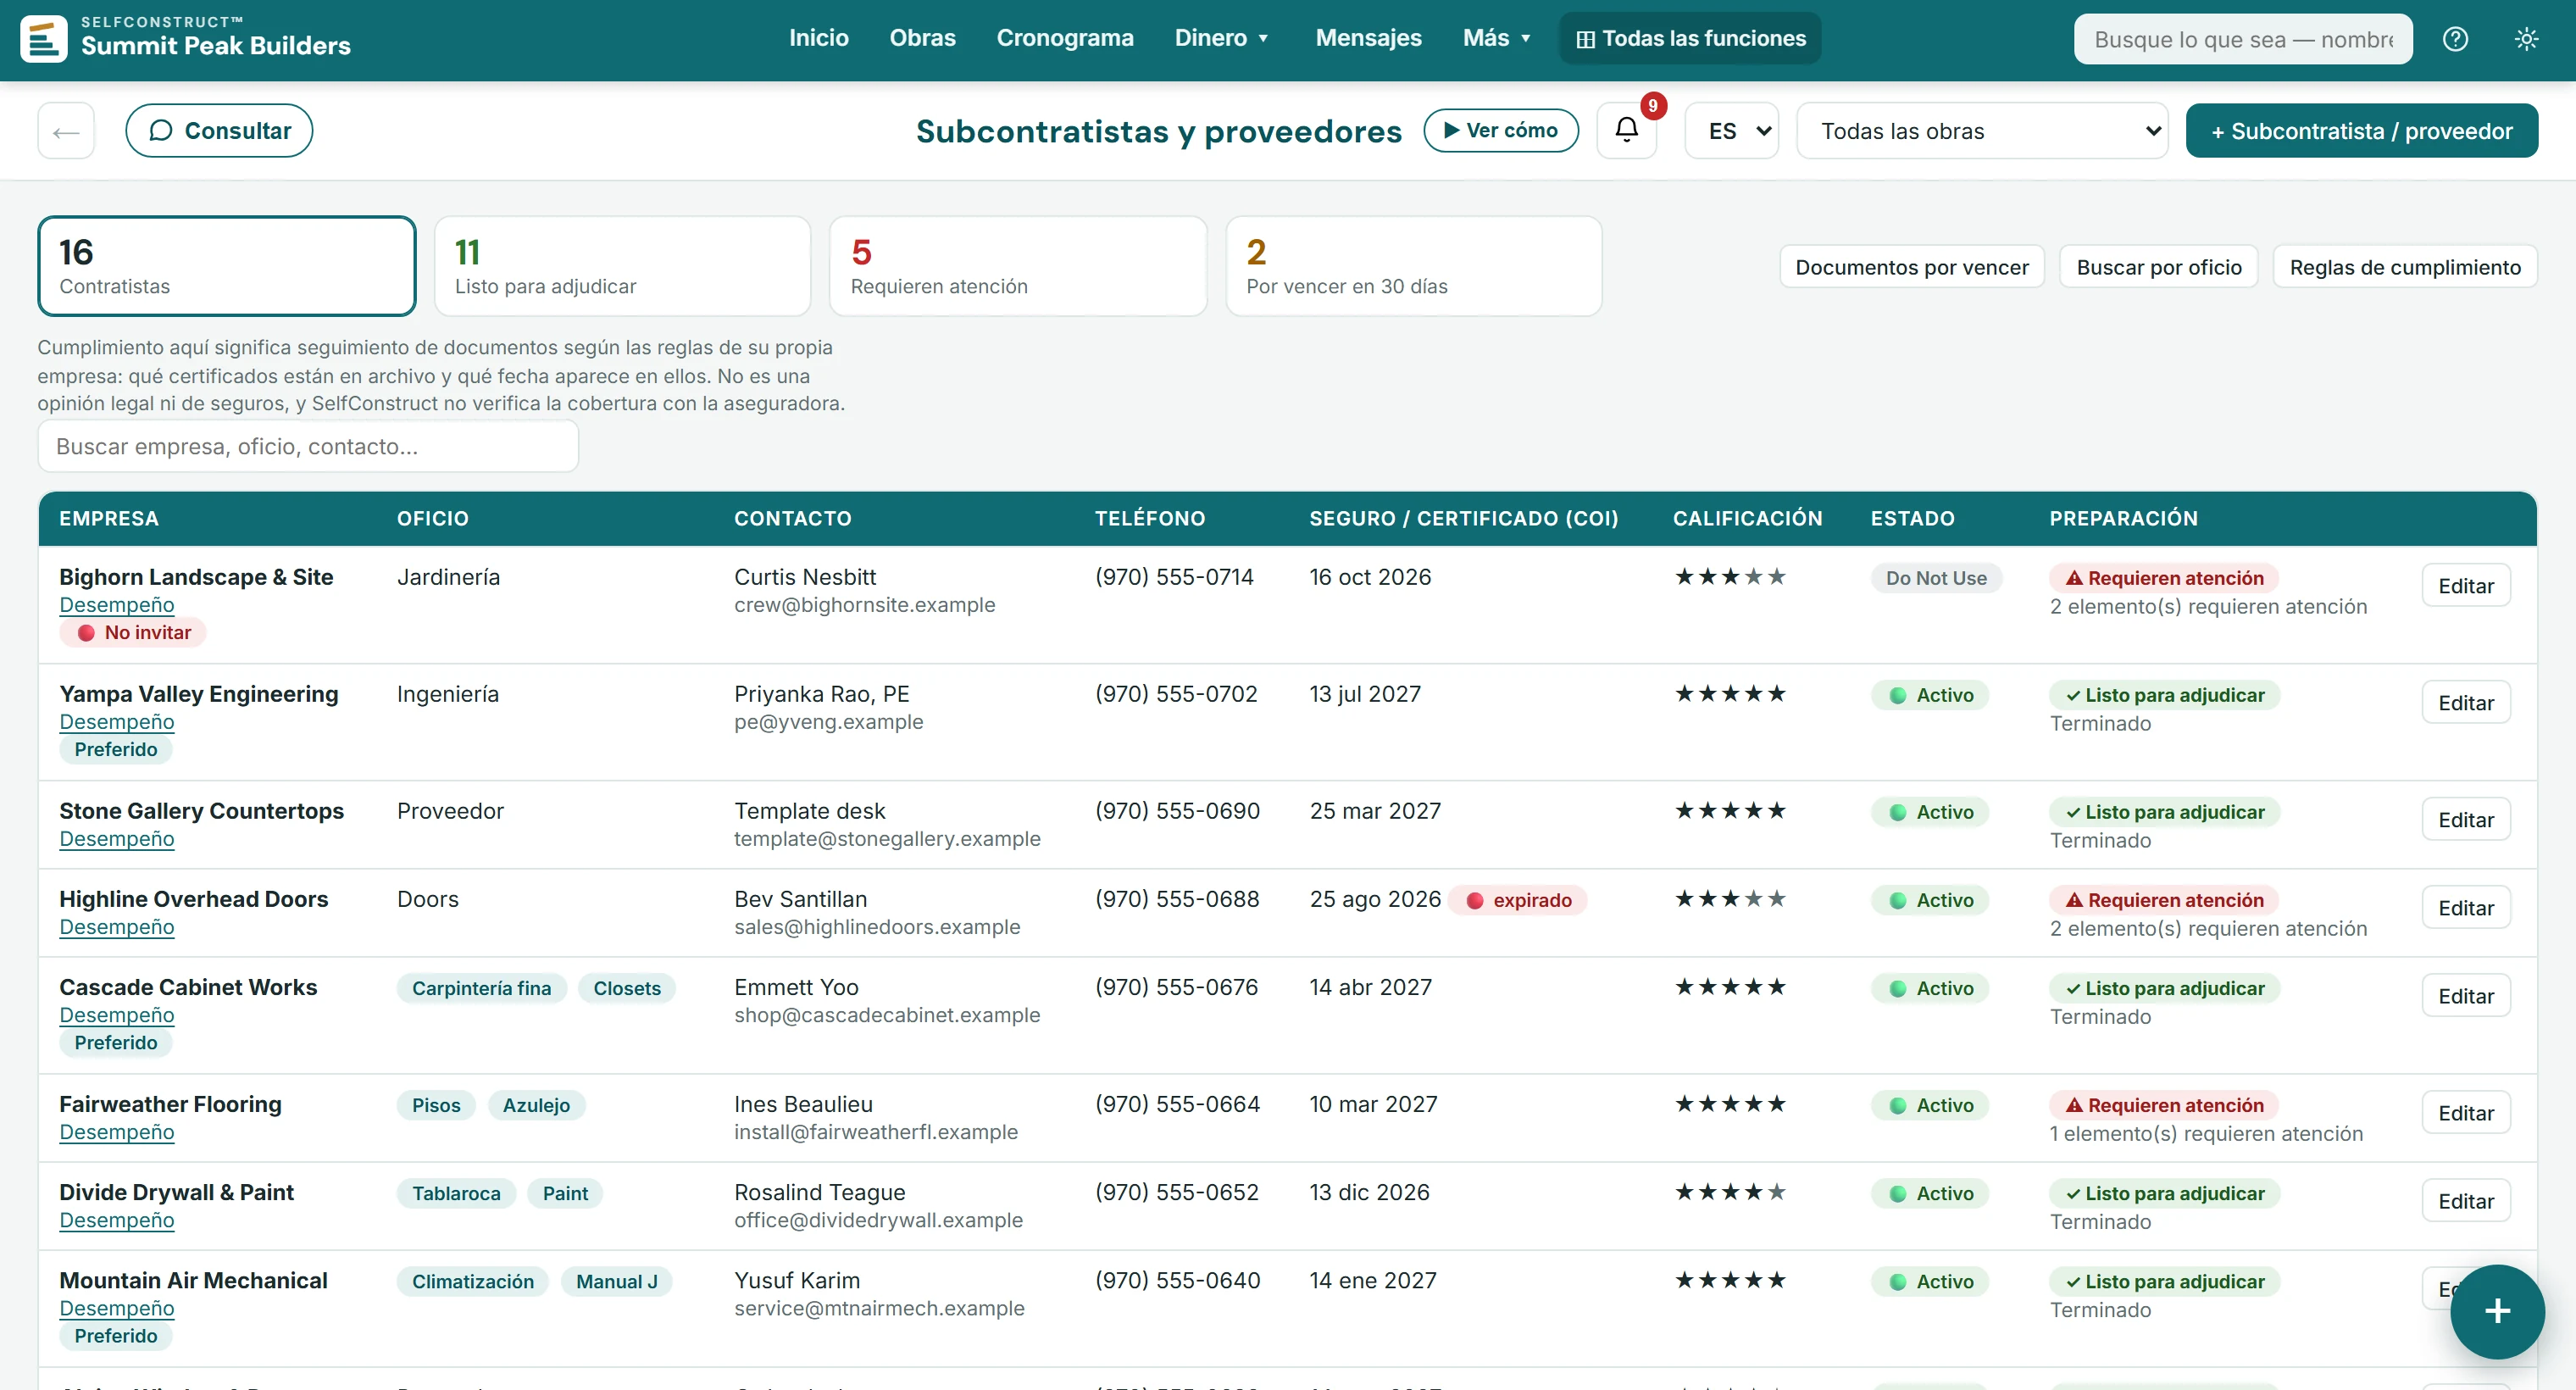Open the Obras navigation item
2576x1390 pixels.
pos(922,38)
